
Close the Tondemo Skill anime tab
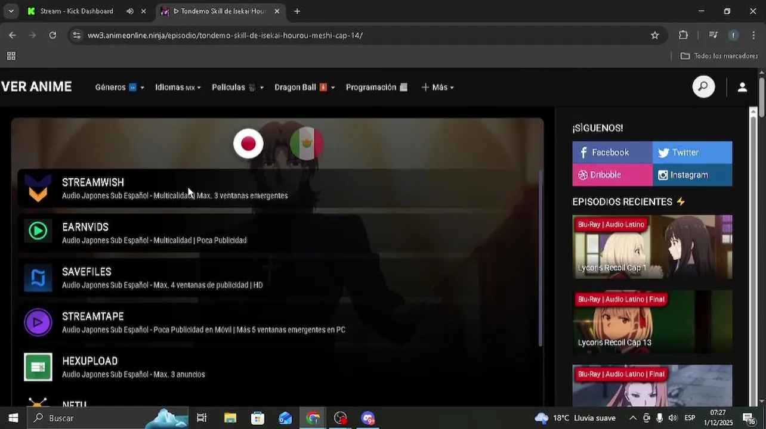tap(277, 11)
